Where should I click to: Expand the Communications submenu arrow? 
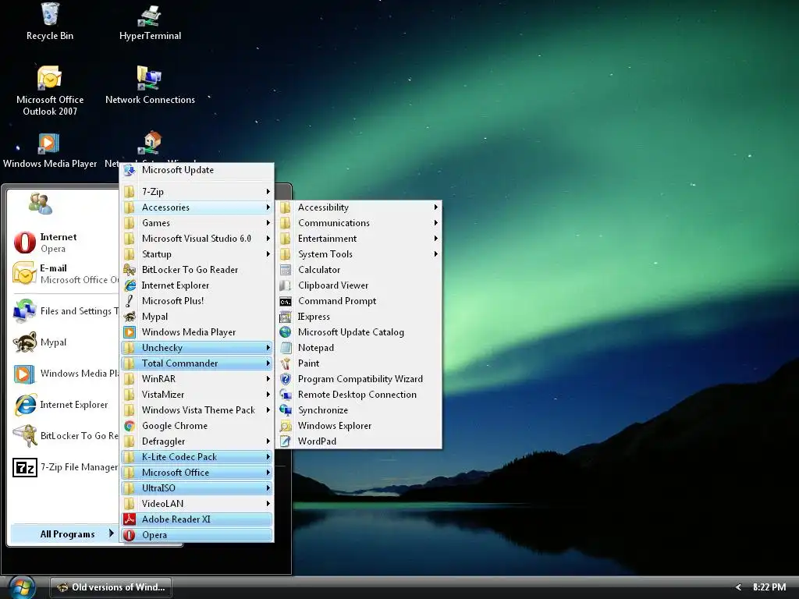(x=435, y=222)
